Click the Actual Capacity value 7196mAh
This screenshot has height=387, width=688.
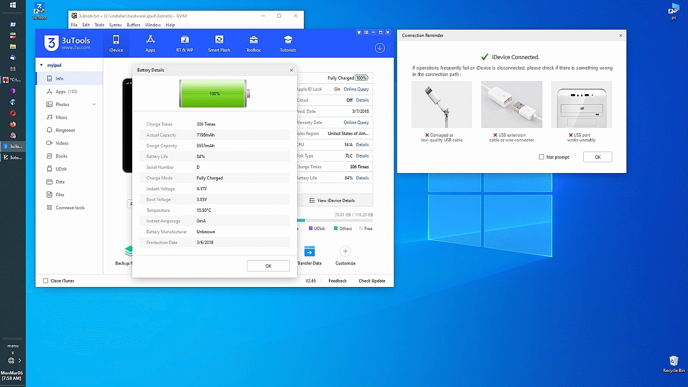click(206, 135)
